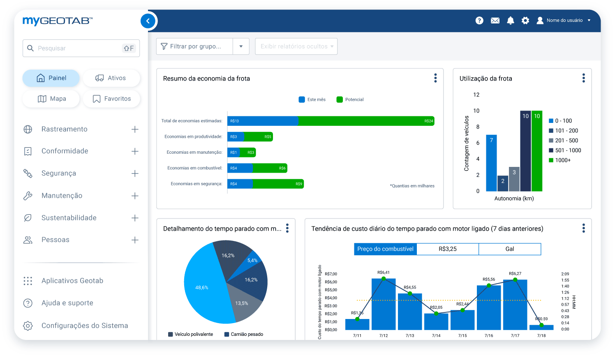Switch to the Mapa tab
This screenshot has height=356, width=615.
(51, 99)
